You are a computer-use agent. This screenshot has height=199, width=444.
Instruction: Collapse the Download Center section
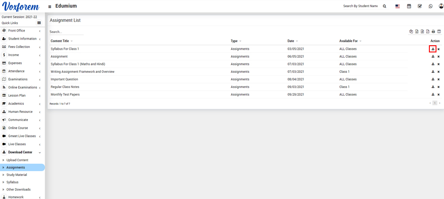[x=21, y=152]
